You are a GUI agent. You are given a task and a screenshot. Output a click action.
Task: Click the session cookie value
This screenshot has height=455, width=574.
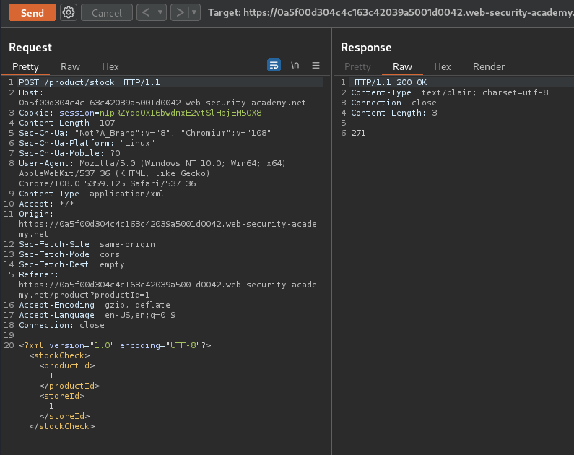click(181, 113)
